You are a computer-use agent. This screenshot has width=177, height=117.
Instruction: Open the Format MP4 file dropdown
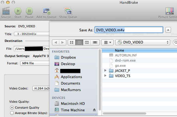click(35, 63)
